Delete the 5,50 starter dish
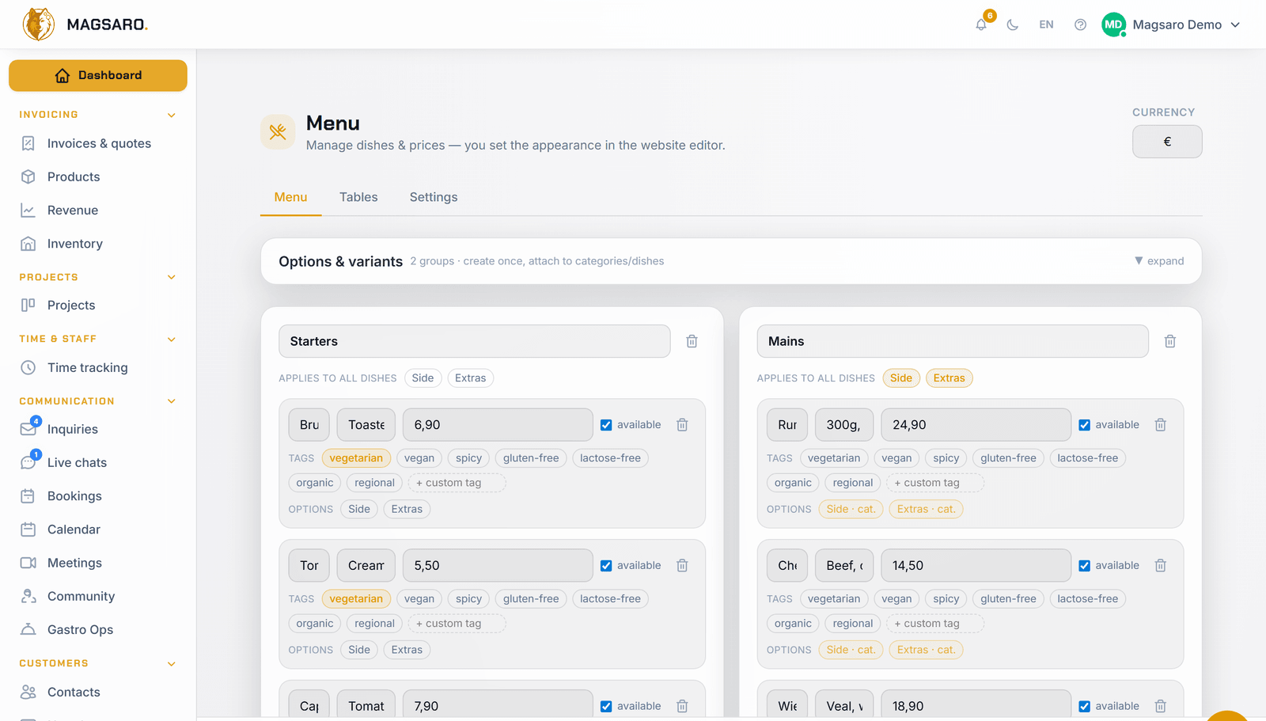The width and height of the screenshot is (1266, 721). (682, 566)
